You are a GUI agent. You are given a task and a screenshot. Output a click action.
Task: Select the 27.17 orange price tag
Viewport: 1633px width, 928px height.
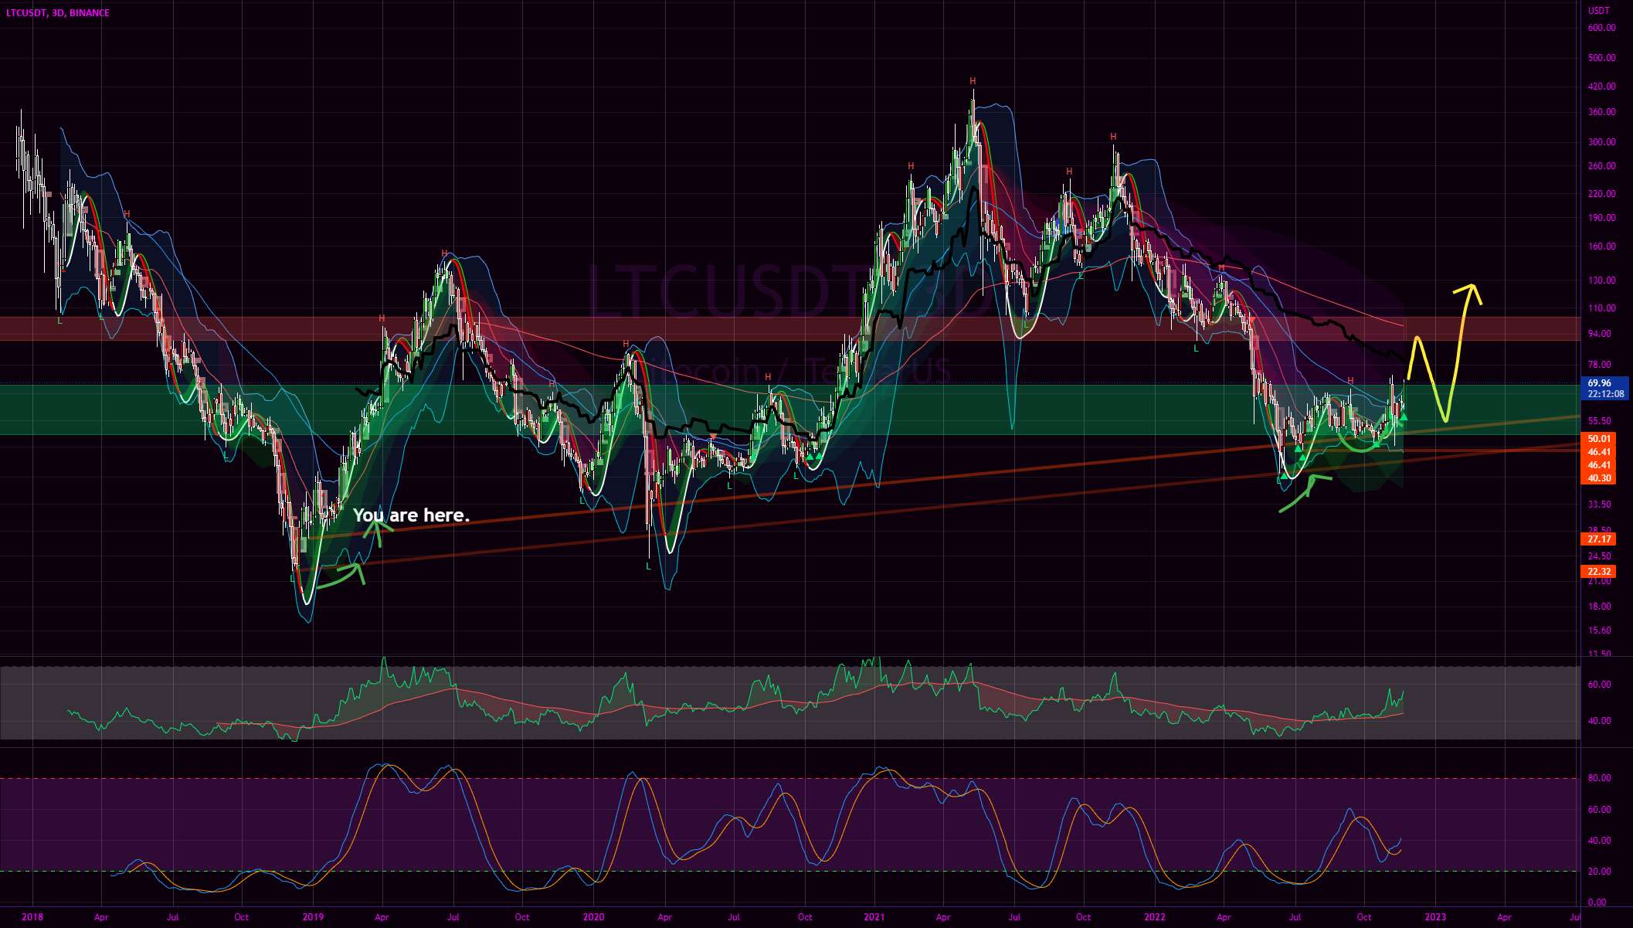click(x=1599, y=539)
